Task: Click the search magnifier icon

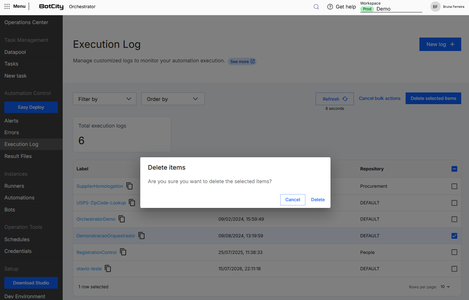Action: (316, 7)
